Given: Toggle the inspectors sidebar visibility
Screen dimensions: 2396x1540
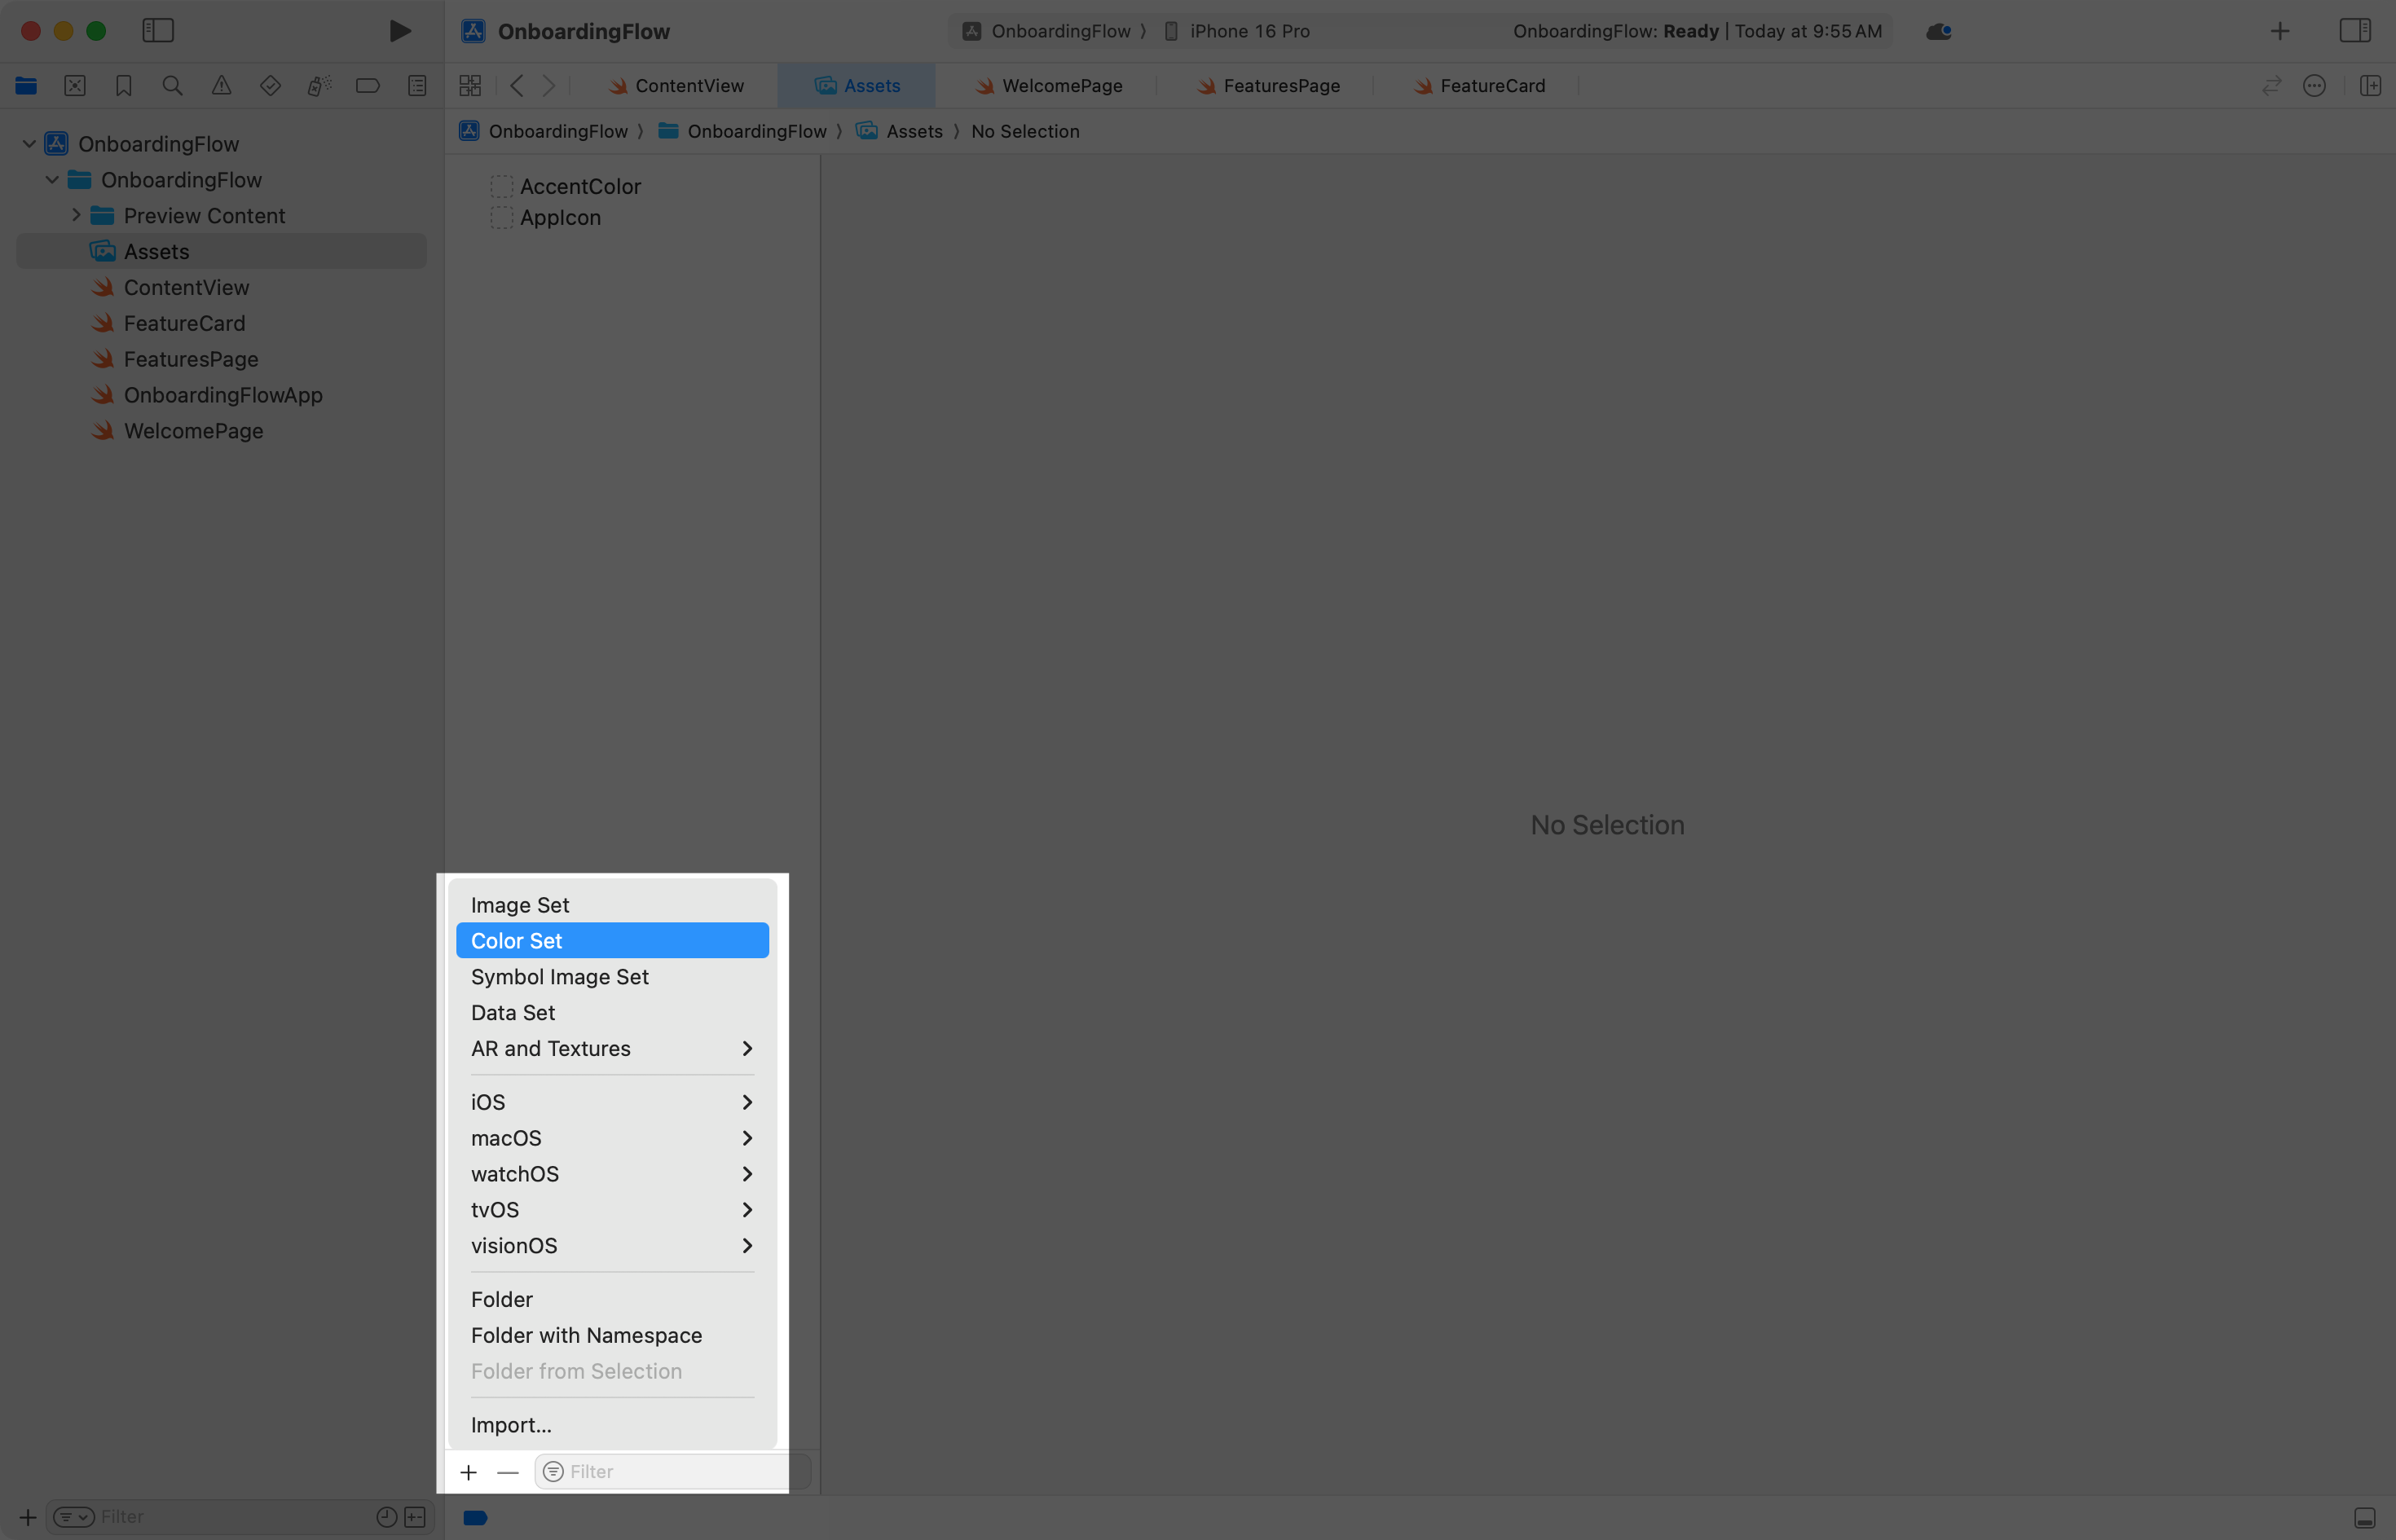Looking at the screenshot, I should (x=2356, y=30).
